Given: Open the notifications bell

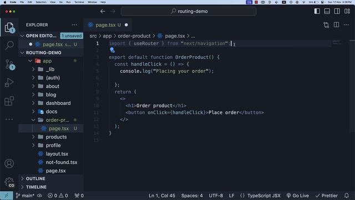Looking at the screenshot, I should coord(346,196).
